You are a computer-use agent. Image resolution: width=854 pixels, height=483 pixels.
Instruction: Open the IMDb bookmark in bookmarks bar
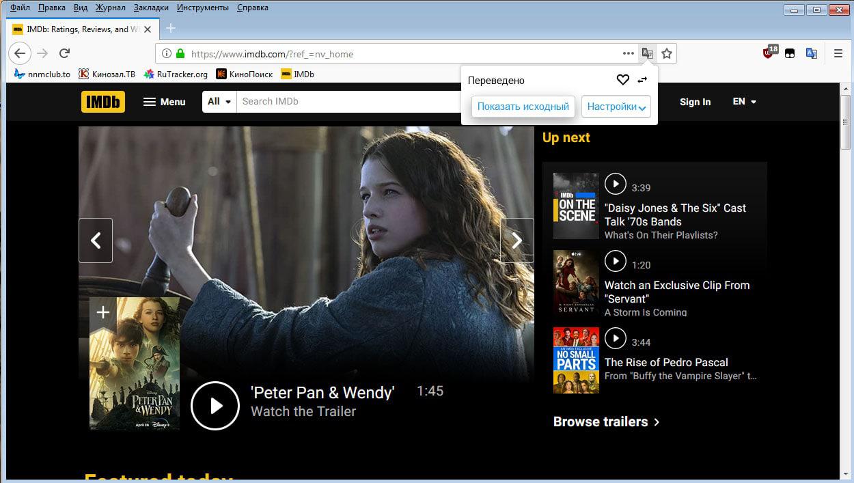(298, 74)
